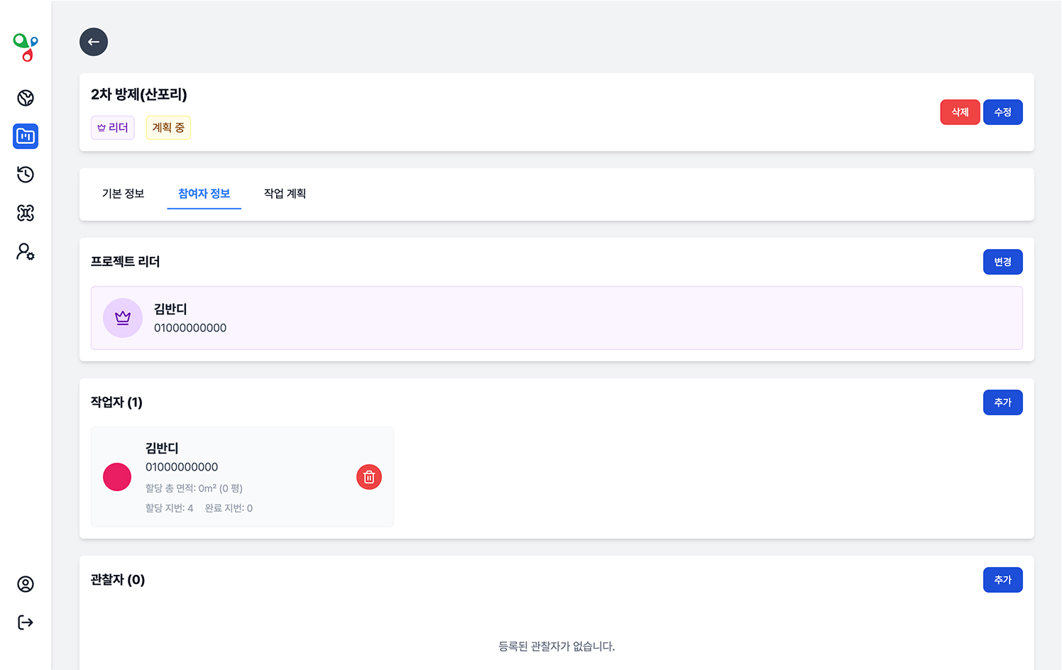Click the project leader crown avatar
Viewport: 1062px width, 670px height.
click(123, 318)
